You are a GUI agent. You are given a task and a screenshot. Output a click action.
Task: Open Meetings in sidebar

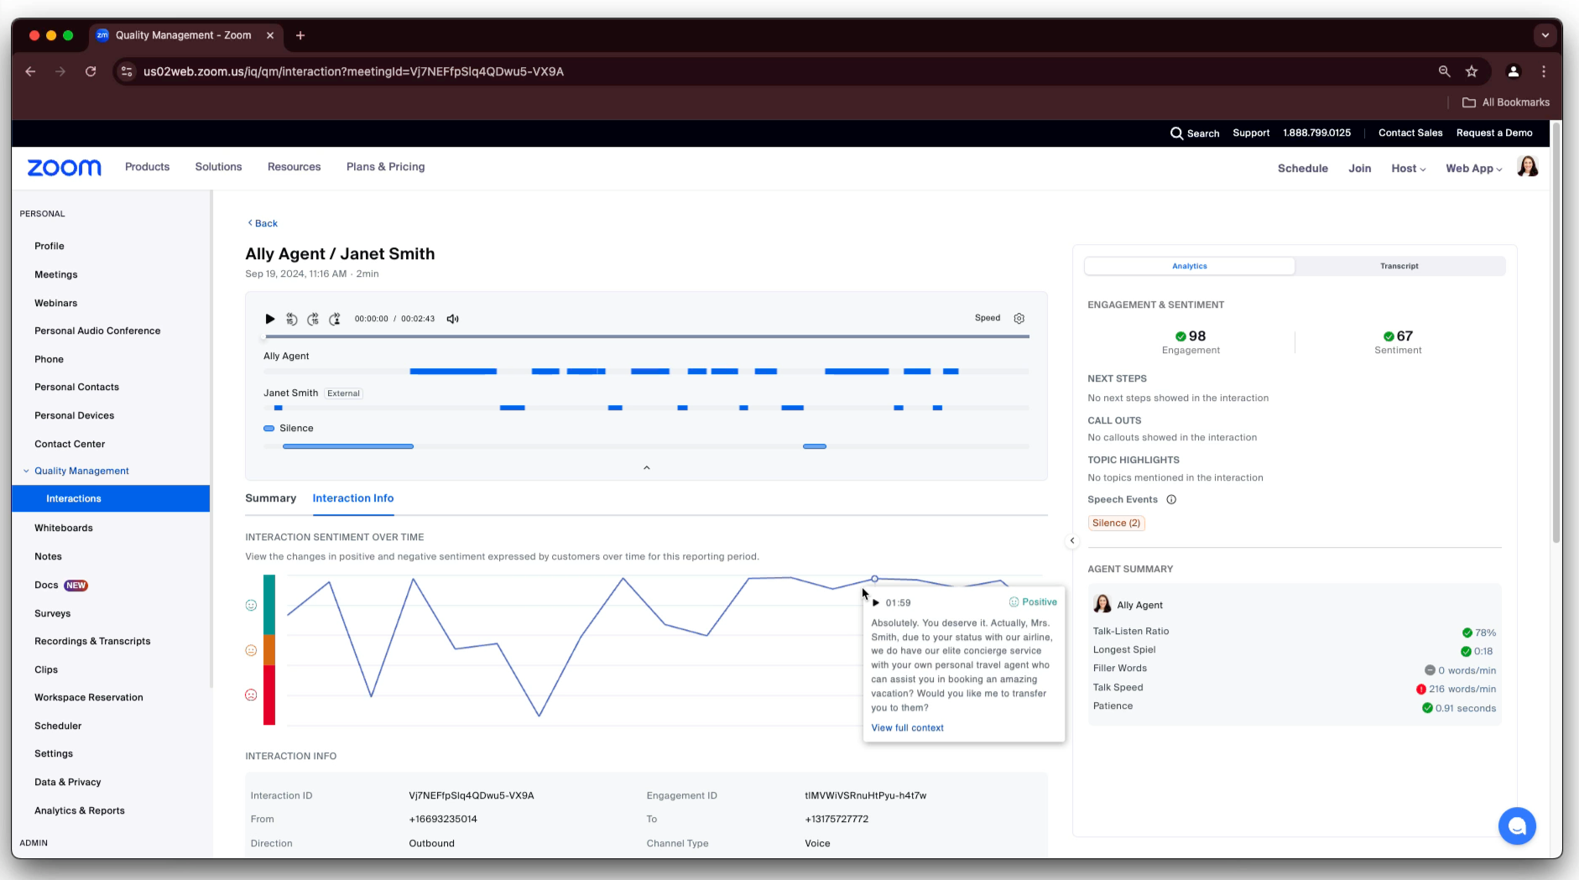[56, 275]
